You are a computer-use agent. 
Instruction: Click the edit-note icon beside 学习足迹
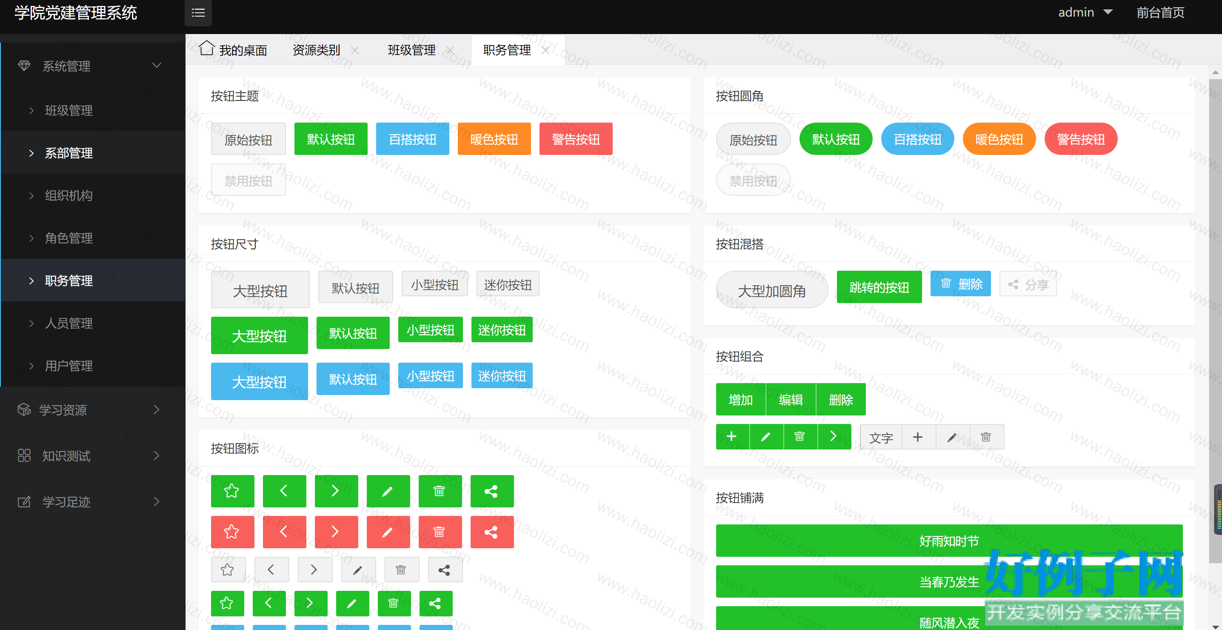pos(24,501)
